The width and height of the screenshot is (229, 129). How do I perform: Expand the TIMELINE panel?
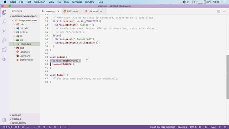pos(24,119)
